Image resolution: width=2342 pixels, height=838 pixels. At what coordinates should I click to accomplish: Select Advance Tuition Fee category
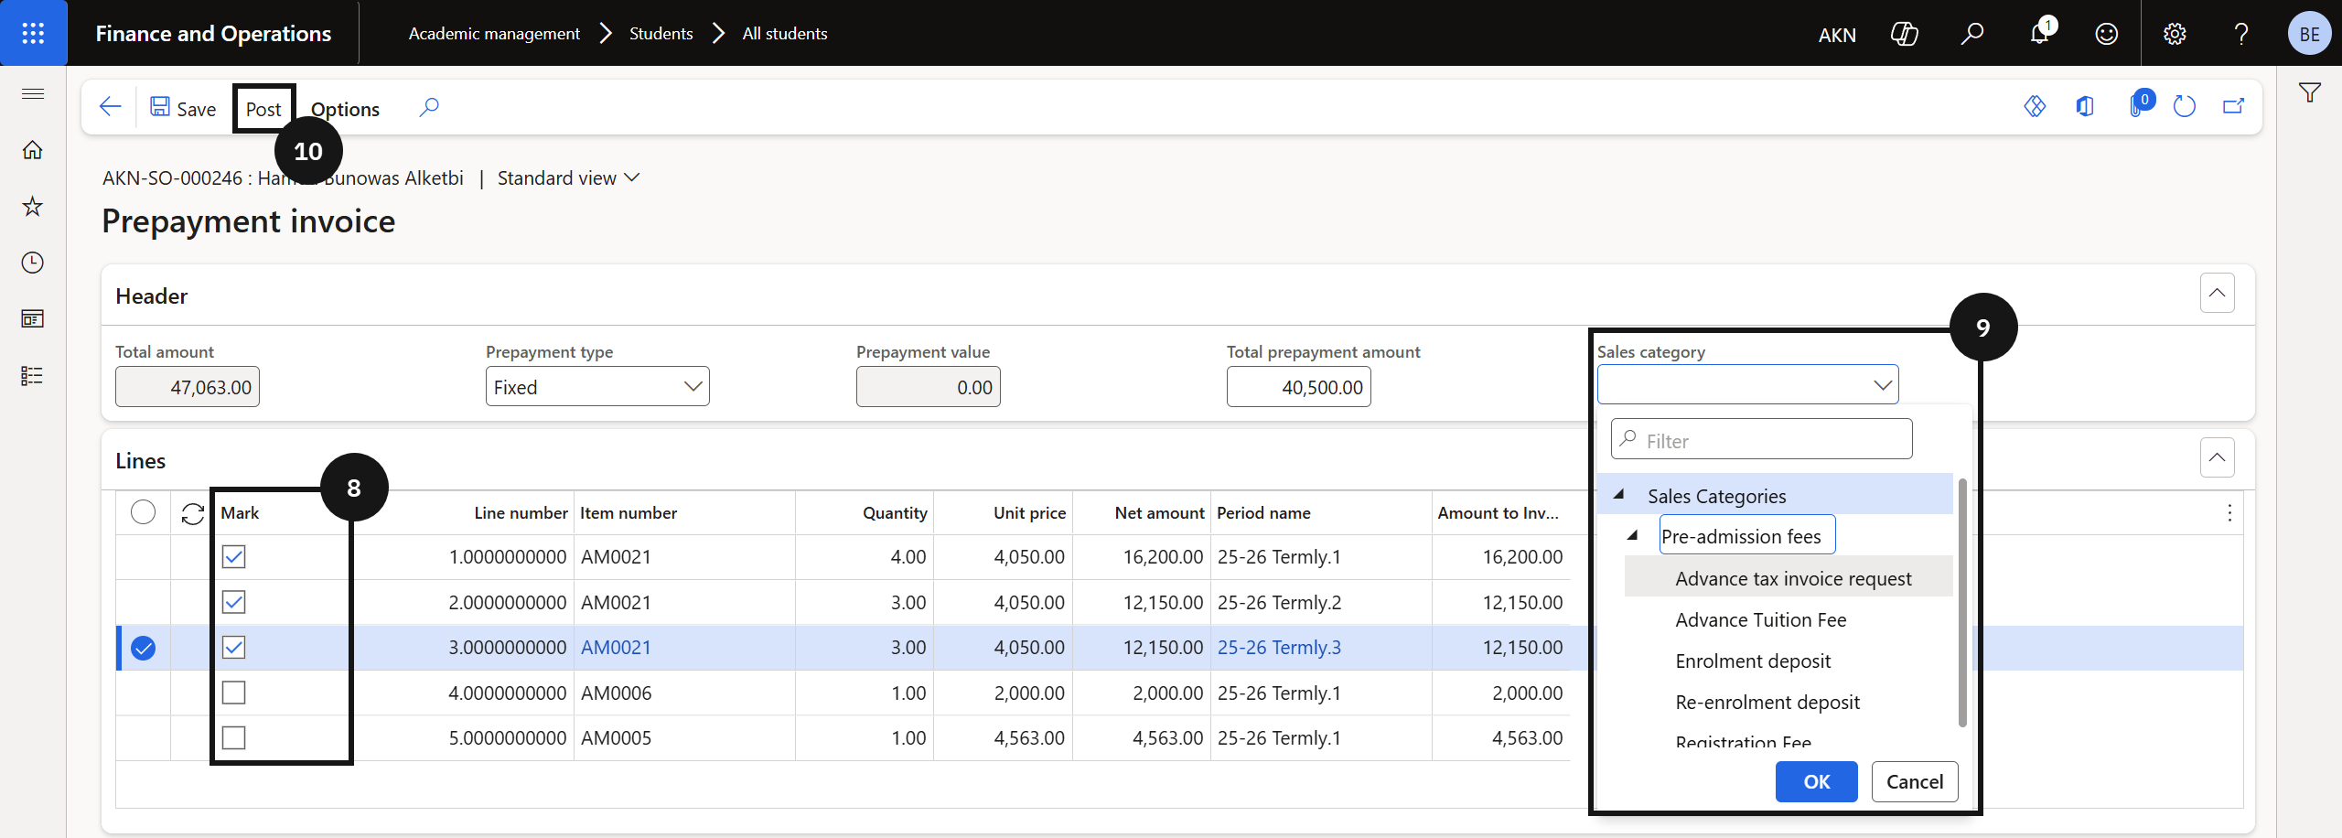[1760, 619]
